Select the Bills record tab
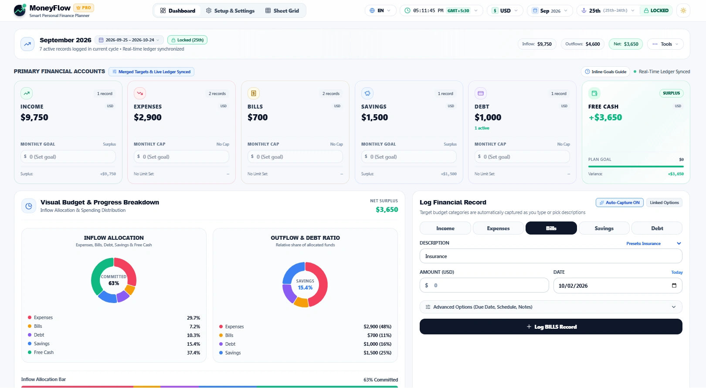706x388 pixels. click(551, 228)
